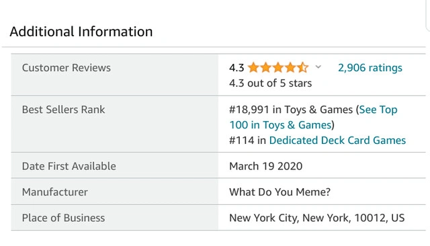Click the What Do You Meme? value
The width and height of the screenshot is (430, 246).
[279, 192]
